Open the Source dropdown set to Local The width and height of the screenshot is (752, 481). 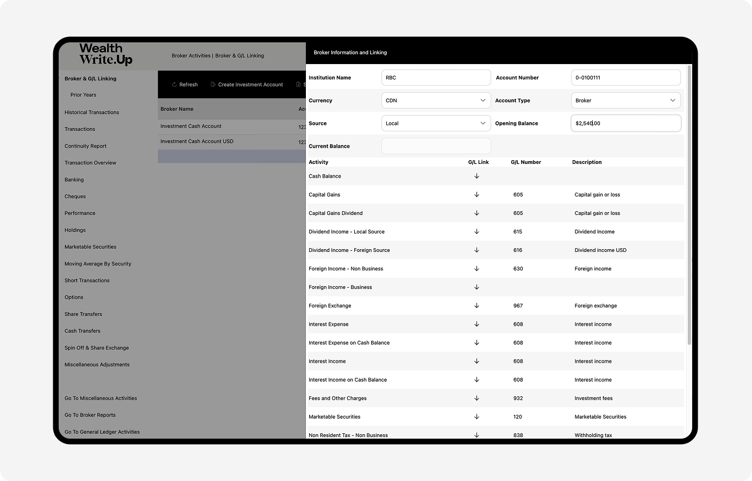point(436,123)
